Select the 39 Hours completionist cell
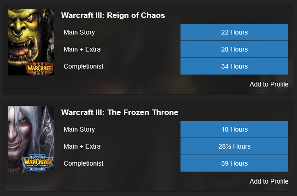Screen dimensions: 297x196 234,163
